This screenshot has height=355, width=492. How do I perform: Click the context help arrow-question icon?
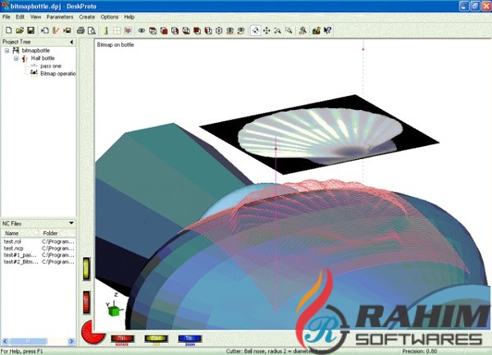pyautogui.click(x=327, y=30)
